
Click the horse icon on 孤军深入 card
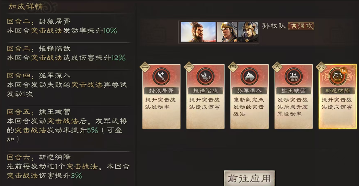point(249,76)
